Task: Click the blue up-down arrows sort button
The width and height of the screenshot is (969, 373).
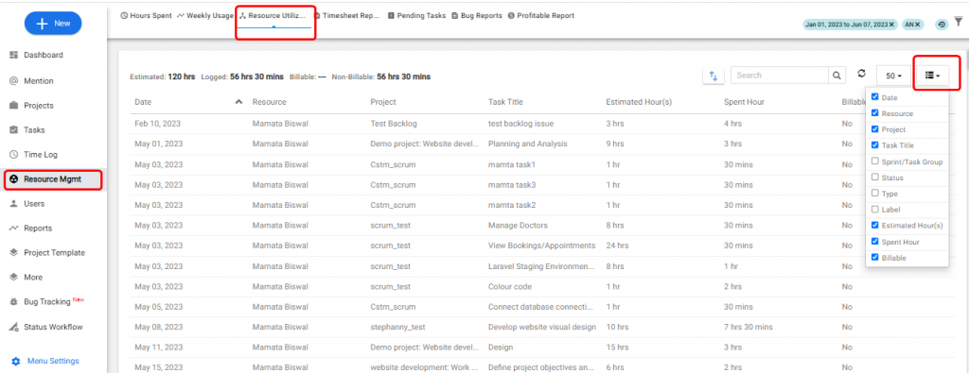Action: (714, 76)
